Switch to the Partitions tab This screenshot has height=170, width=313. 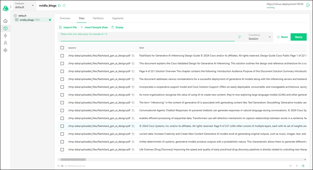tap(98, 18)
